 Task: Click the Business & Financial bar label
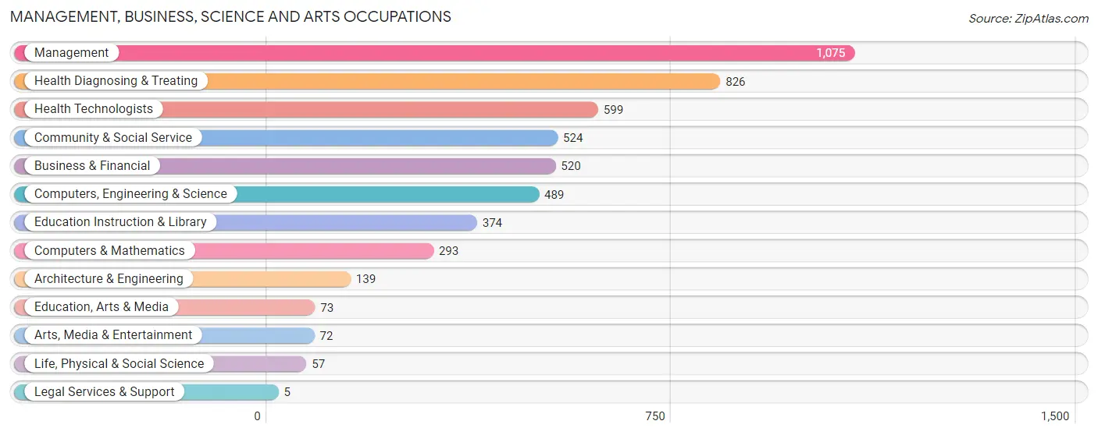click(x=92, y=166)
